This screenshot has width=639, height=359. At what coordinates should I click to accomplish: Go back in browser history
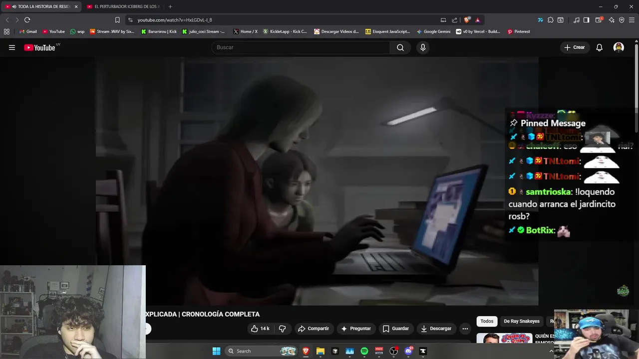pyautogui.click(x=7, y=20)
